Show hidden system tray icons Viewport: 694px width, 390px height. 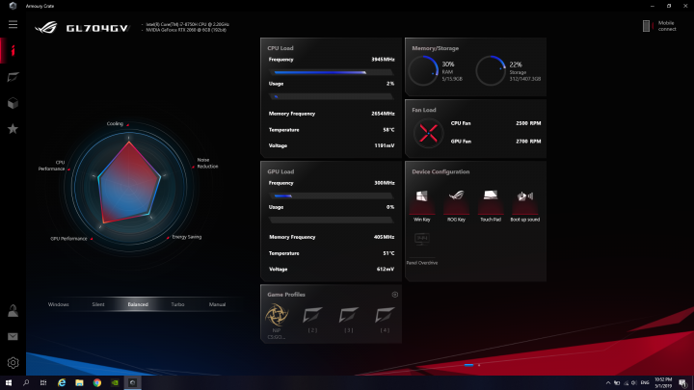point(608,383)
